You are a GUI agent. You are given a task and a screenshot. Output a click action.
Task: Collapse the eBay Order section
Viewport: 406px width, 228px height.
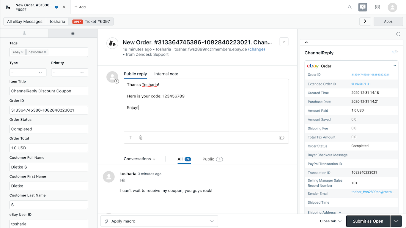[395, 66]
